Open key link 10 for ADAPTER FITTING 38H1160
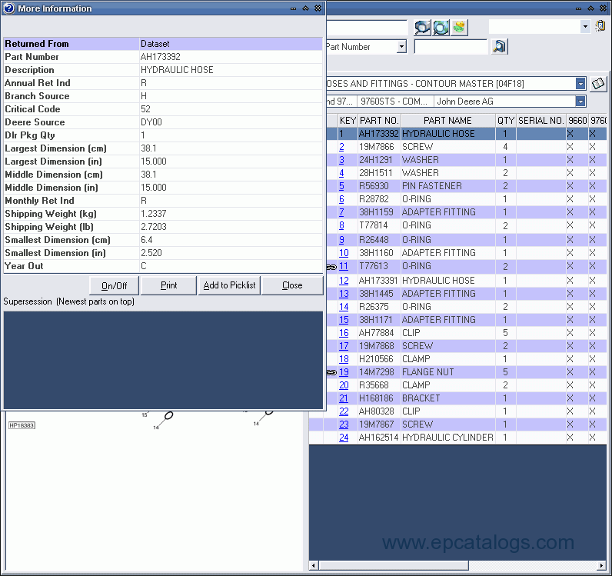The width and height of the screenshot is (612, 576). coord(344,253)
